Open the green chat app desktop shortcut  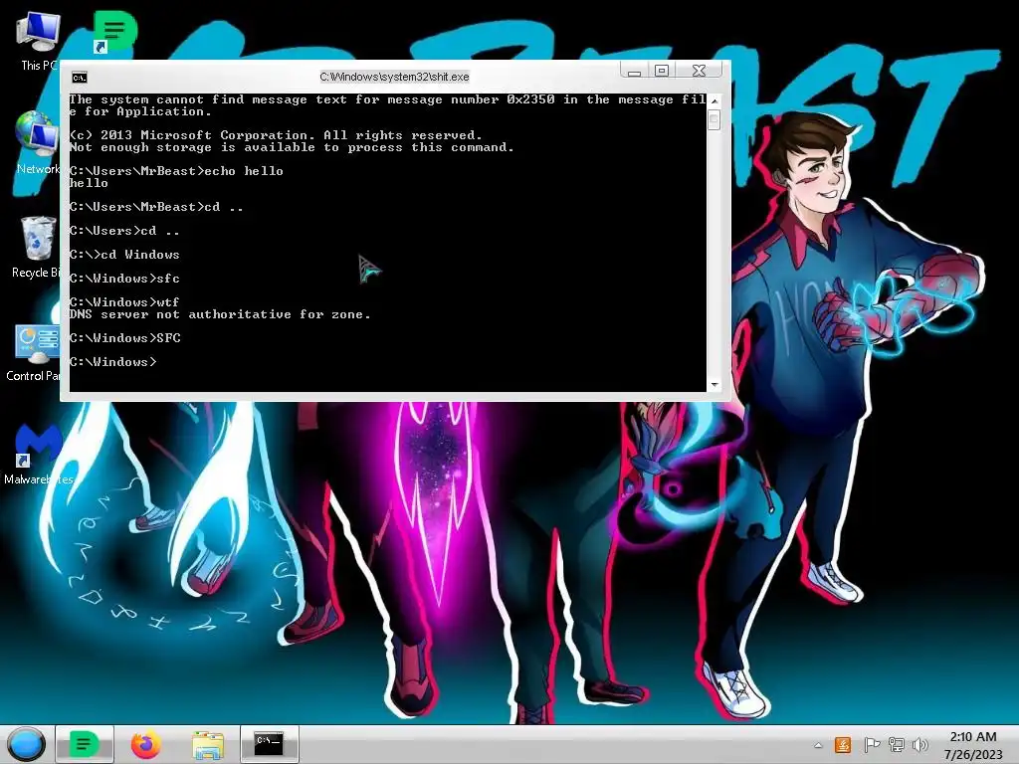point(113,31)
